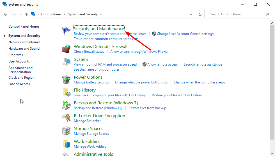Click Manage Storage Spaces

coord(91,134)
